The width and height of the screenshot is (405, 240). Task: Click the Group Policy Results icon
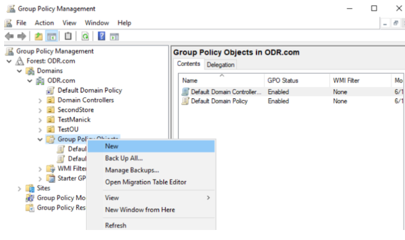[x=30, y=208]
